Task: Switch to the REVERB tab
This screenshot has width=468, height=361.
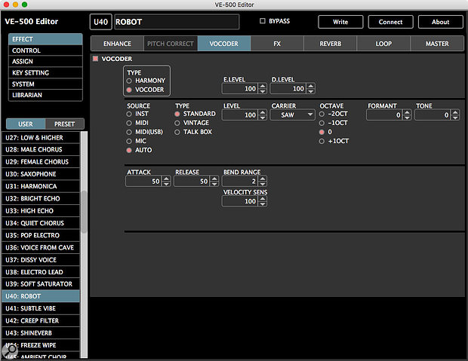Action: click(x=330, y=44)
